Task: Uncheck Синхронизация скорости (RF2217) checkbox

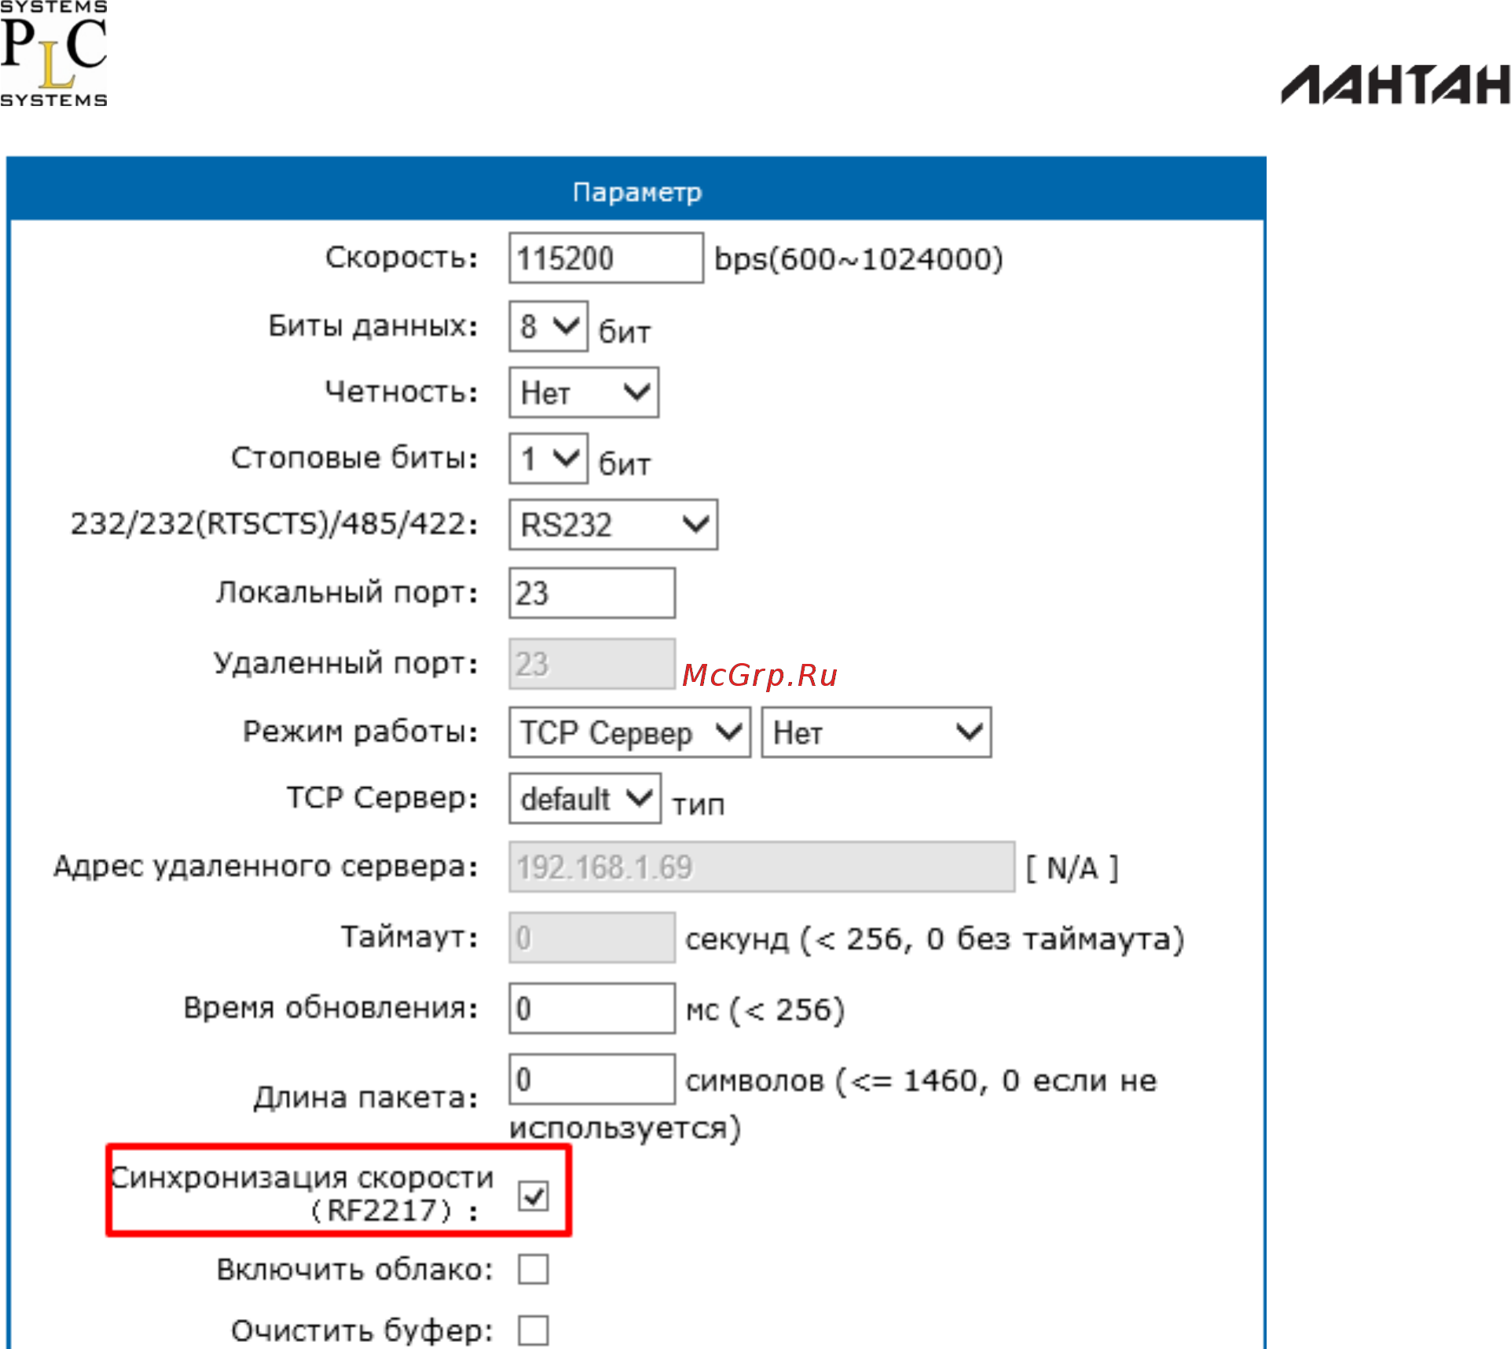Action: 534,1196
